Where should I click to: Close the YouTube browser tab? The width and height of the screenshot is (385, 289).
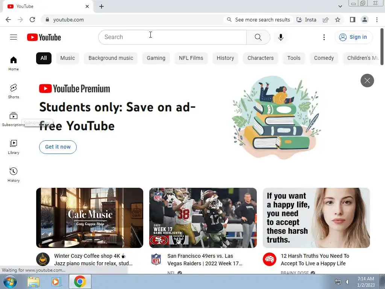87,6
